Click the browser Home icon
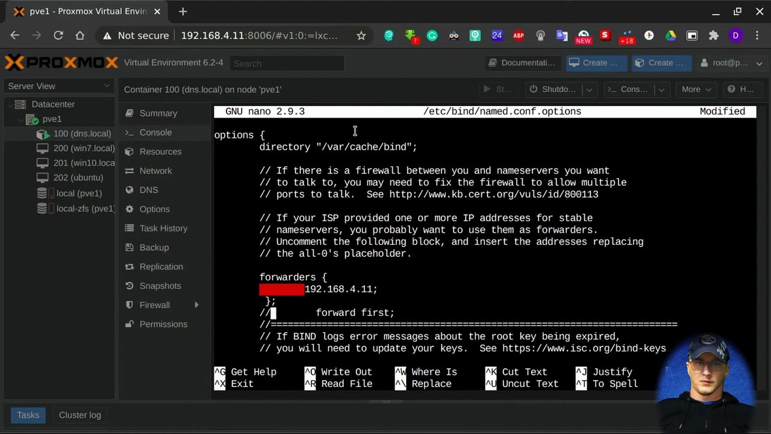The image size is (771, 434). [80, 36]
